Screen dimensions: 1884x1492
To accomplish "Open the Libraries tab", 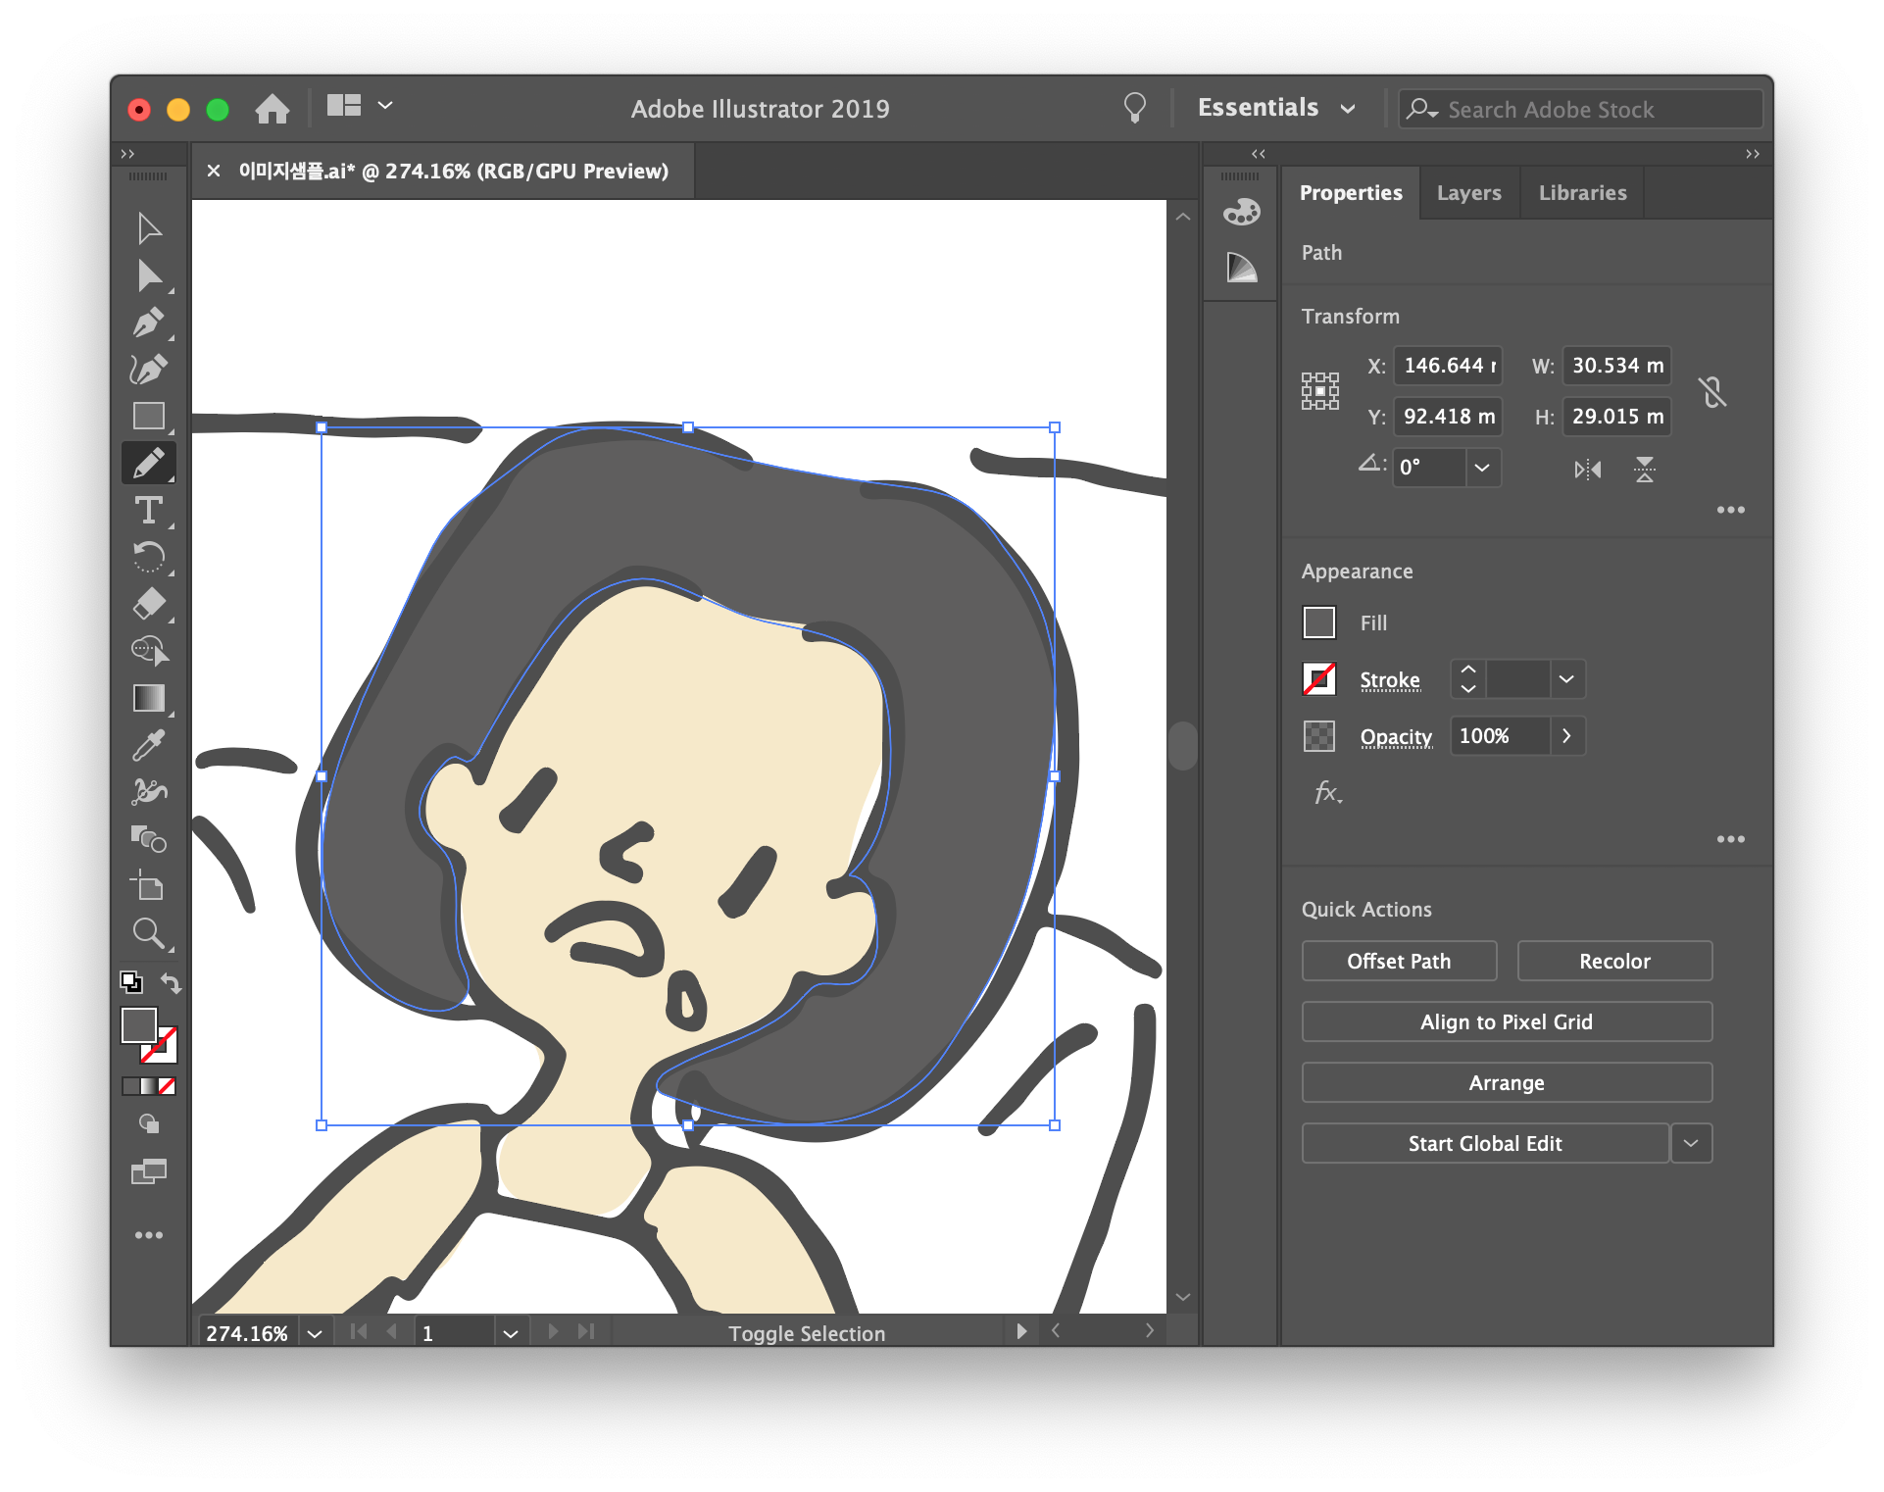I will [1582, 193].
